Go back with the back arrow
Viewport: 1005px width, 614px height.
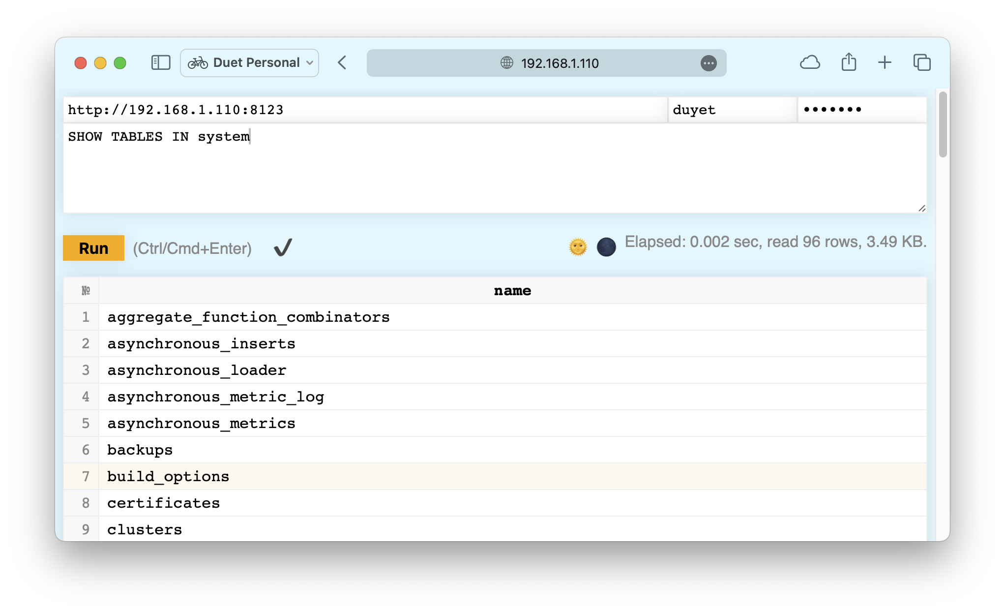343,62
